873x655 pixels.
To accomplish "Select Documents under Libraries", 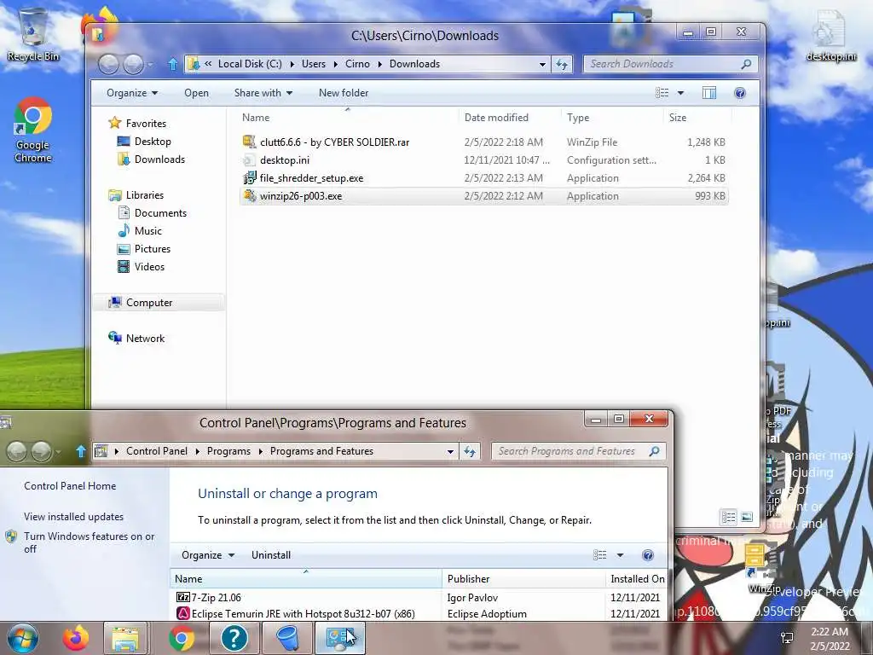I will pos(152,212).
